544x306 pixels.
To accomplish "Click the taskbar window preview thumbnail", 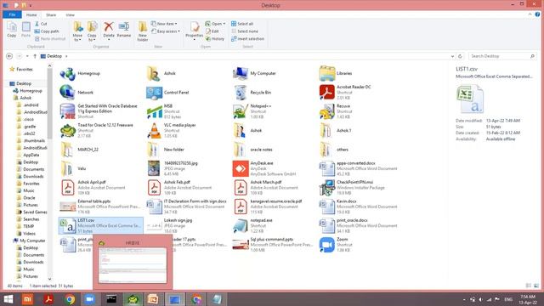I will [x=133, y=265].
